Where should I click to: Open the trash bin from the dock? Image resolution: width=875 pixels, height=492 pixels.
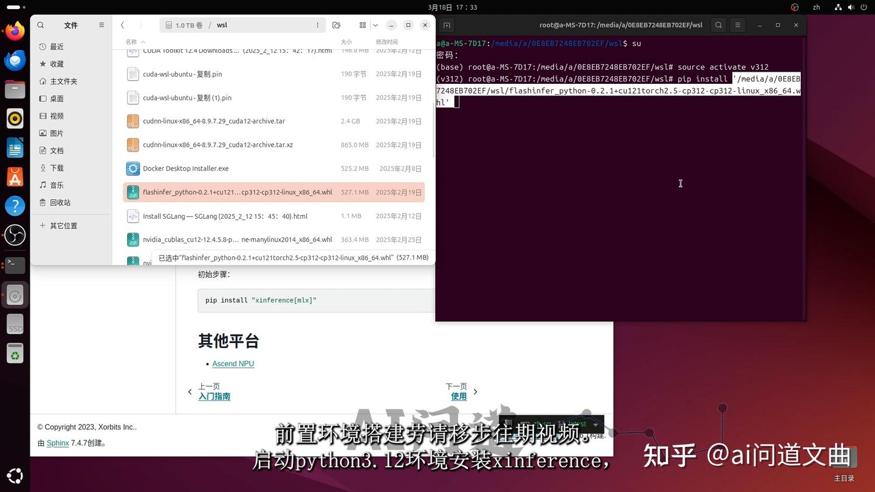click(15, 352)
